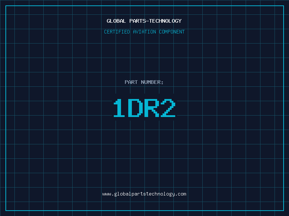Click the letter D in the part number
This screenshot has width=289, height=216.
coord(136,108)
